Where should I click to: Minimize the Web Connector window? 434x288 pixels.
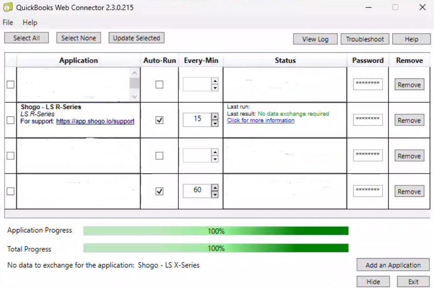click(368, 7)
